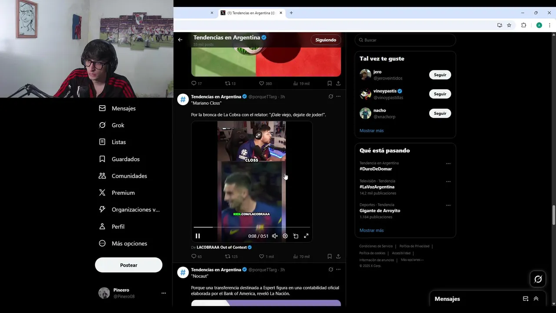Open Chrome extensions puzzle icon
The width and height of the screenshot is (556, 313).
point(523,25)
